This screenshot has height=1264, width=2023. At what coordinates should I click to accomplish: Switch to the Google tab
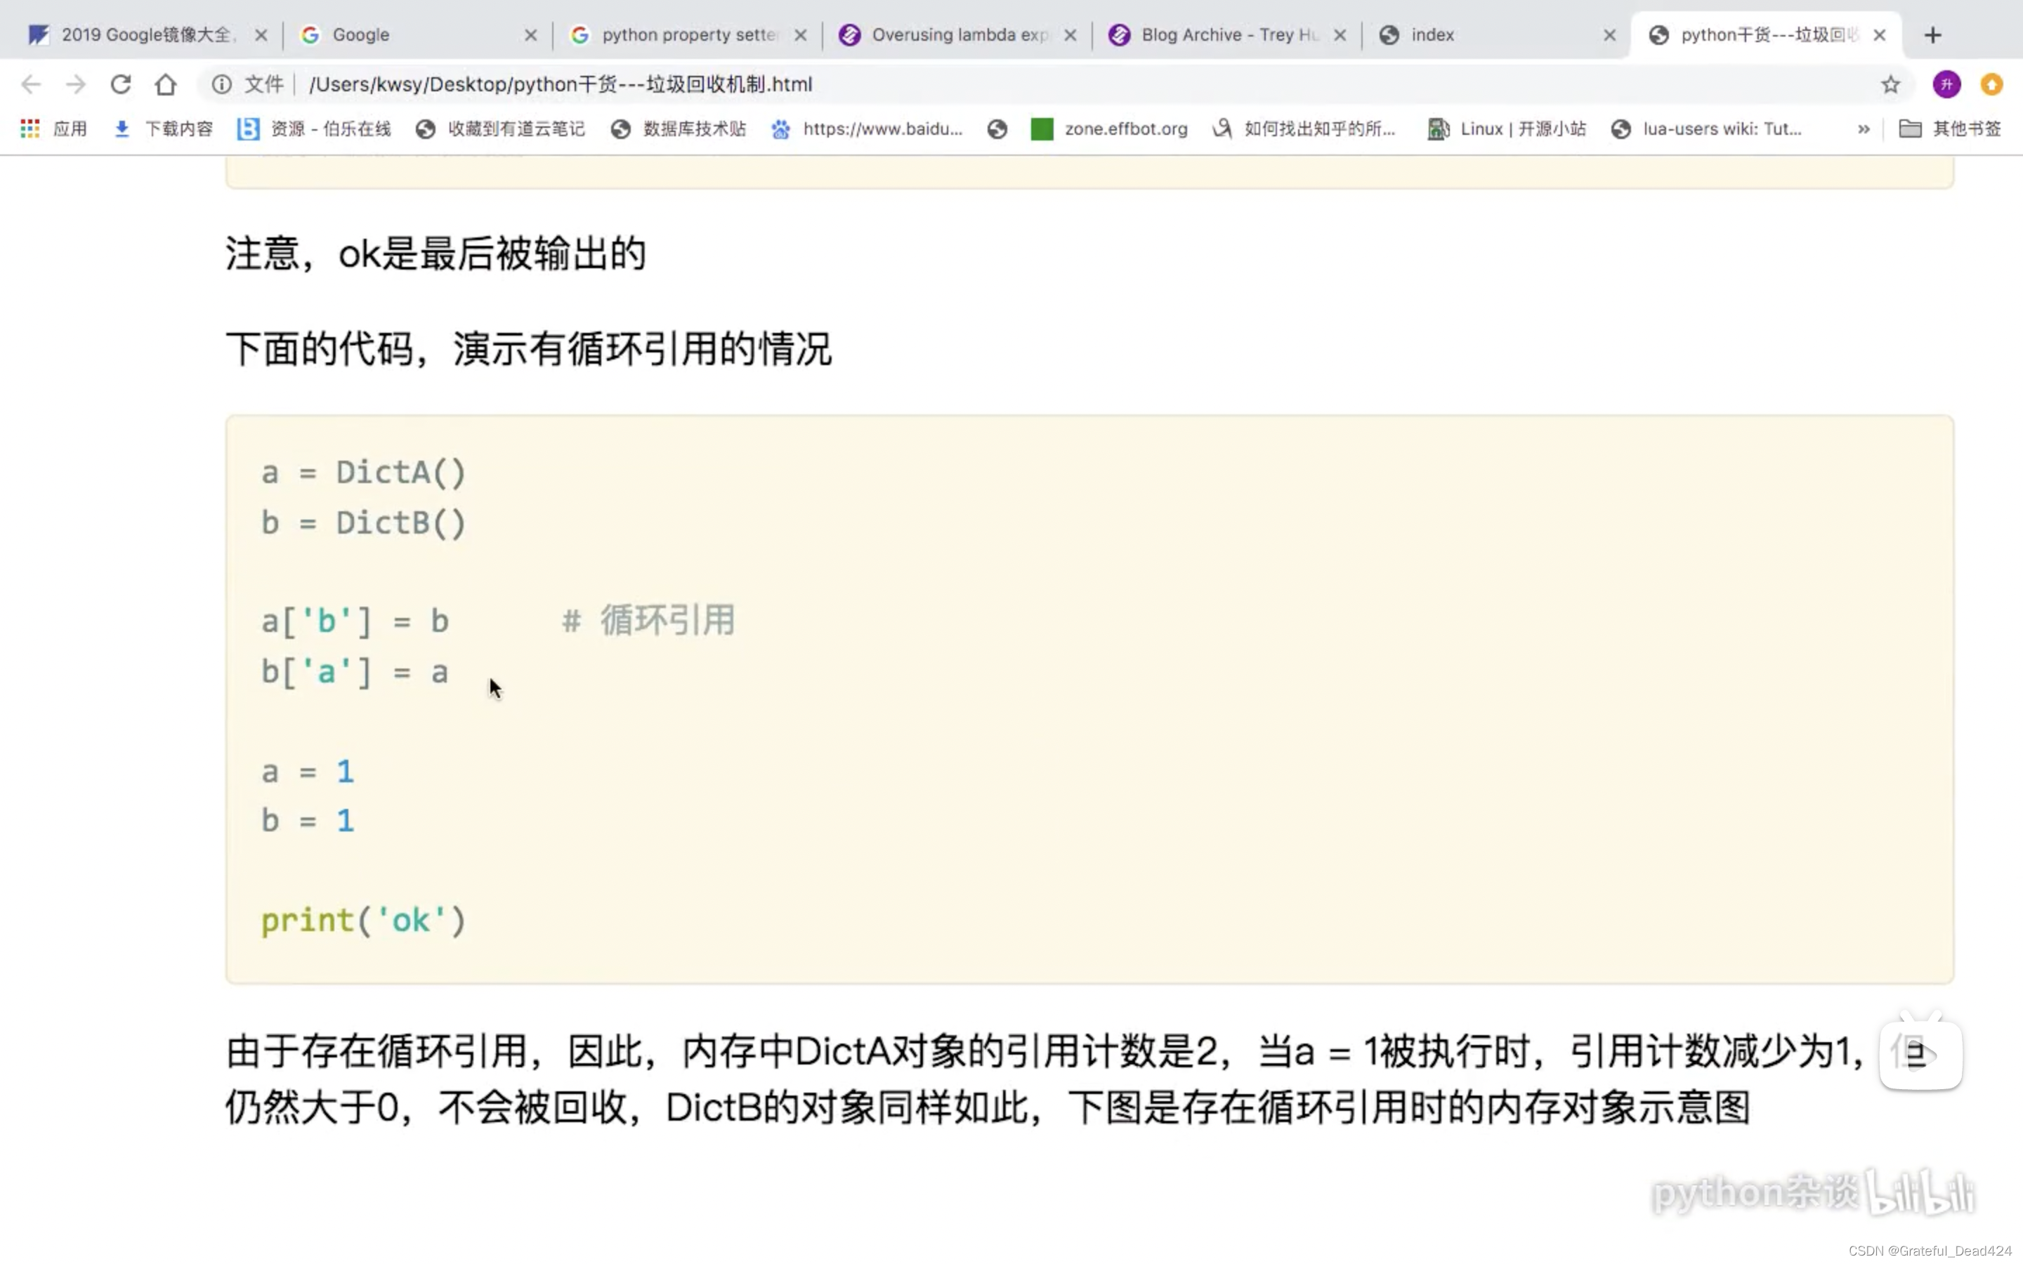[417, 34]
